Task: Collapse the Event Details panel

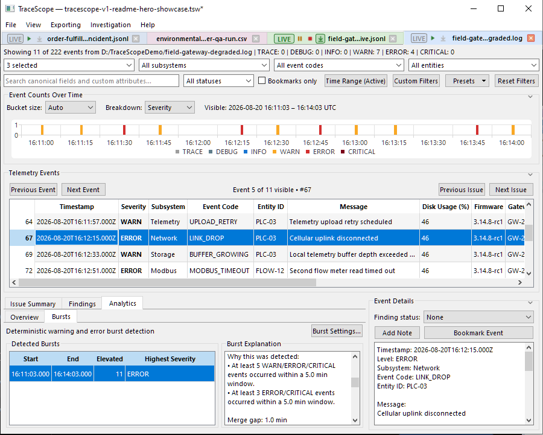Action: [x=530, y=303]
